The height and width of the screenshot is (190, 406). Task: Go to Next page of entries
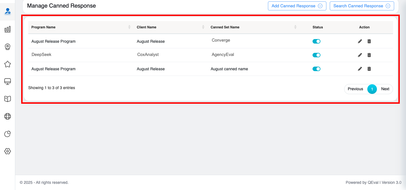pyautogui.click(x=385, y=89)
